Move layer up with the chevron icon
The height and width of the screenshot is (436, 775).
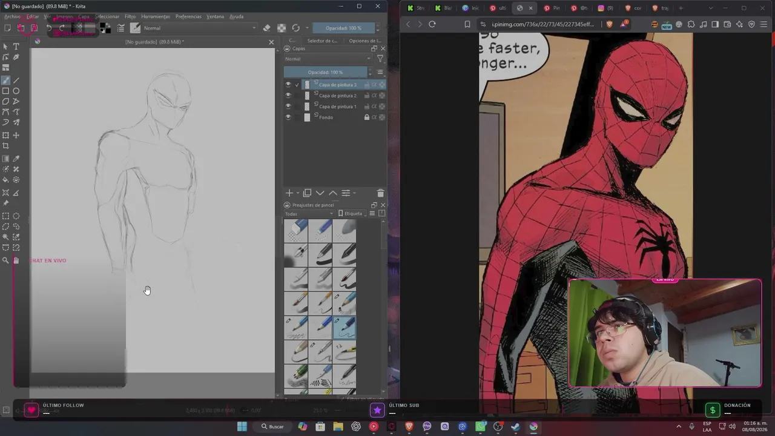332,193
